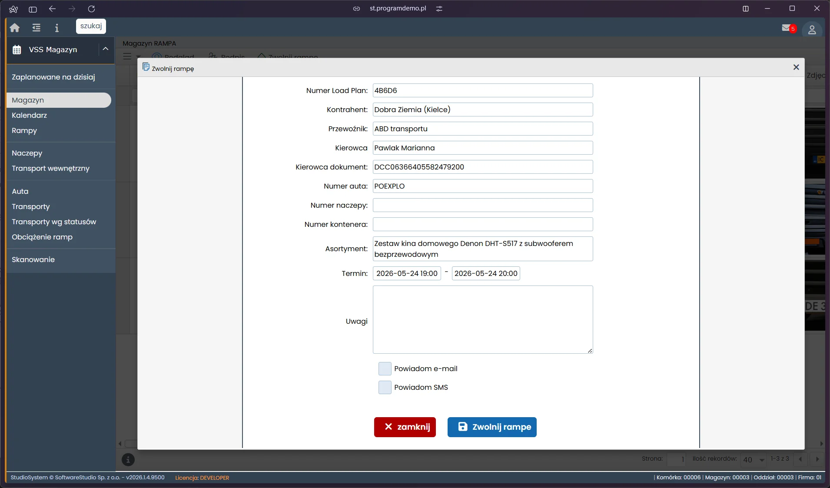Open Zaplanowane na dzisiaj in sidebar
This screenshot has width=830, height=488.
53,77
